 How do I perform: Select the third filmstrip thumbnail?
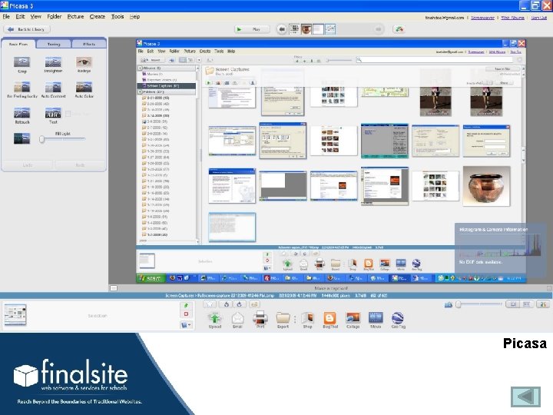click(318, 29)
